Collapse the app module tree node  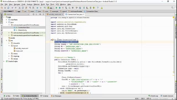point(4,17)
